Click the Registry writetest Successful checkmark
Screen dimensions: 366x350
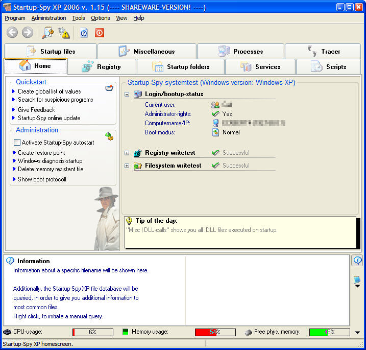click(215, 153)
